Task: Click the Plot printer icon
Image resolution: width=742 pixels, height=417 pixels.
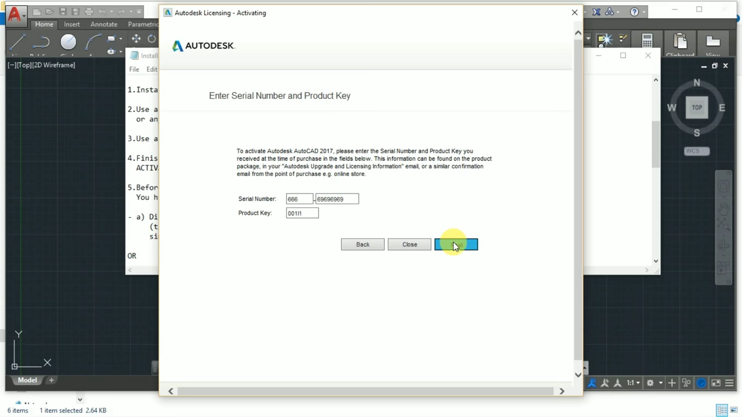Action: click(x=89, y=12)
